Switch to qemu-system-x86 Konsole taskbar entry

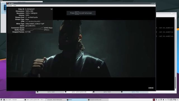34,100
